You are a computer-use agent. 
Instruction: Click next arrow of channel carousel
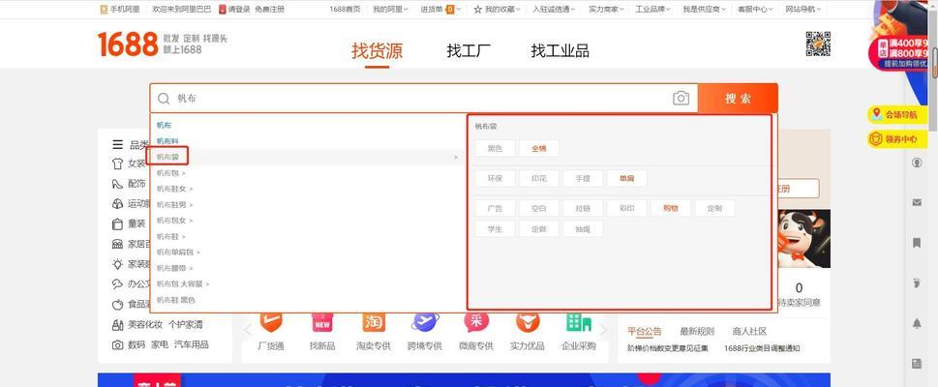[x=604, y=330]
